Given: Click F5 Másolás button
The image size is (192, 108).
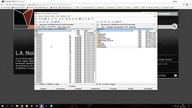Looking at the screenshot, I should tap(78, 89).
